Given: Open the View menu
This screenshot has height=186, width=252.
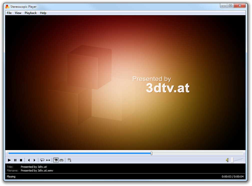Looking at the screenshot, I should [18, 13].
